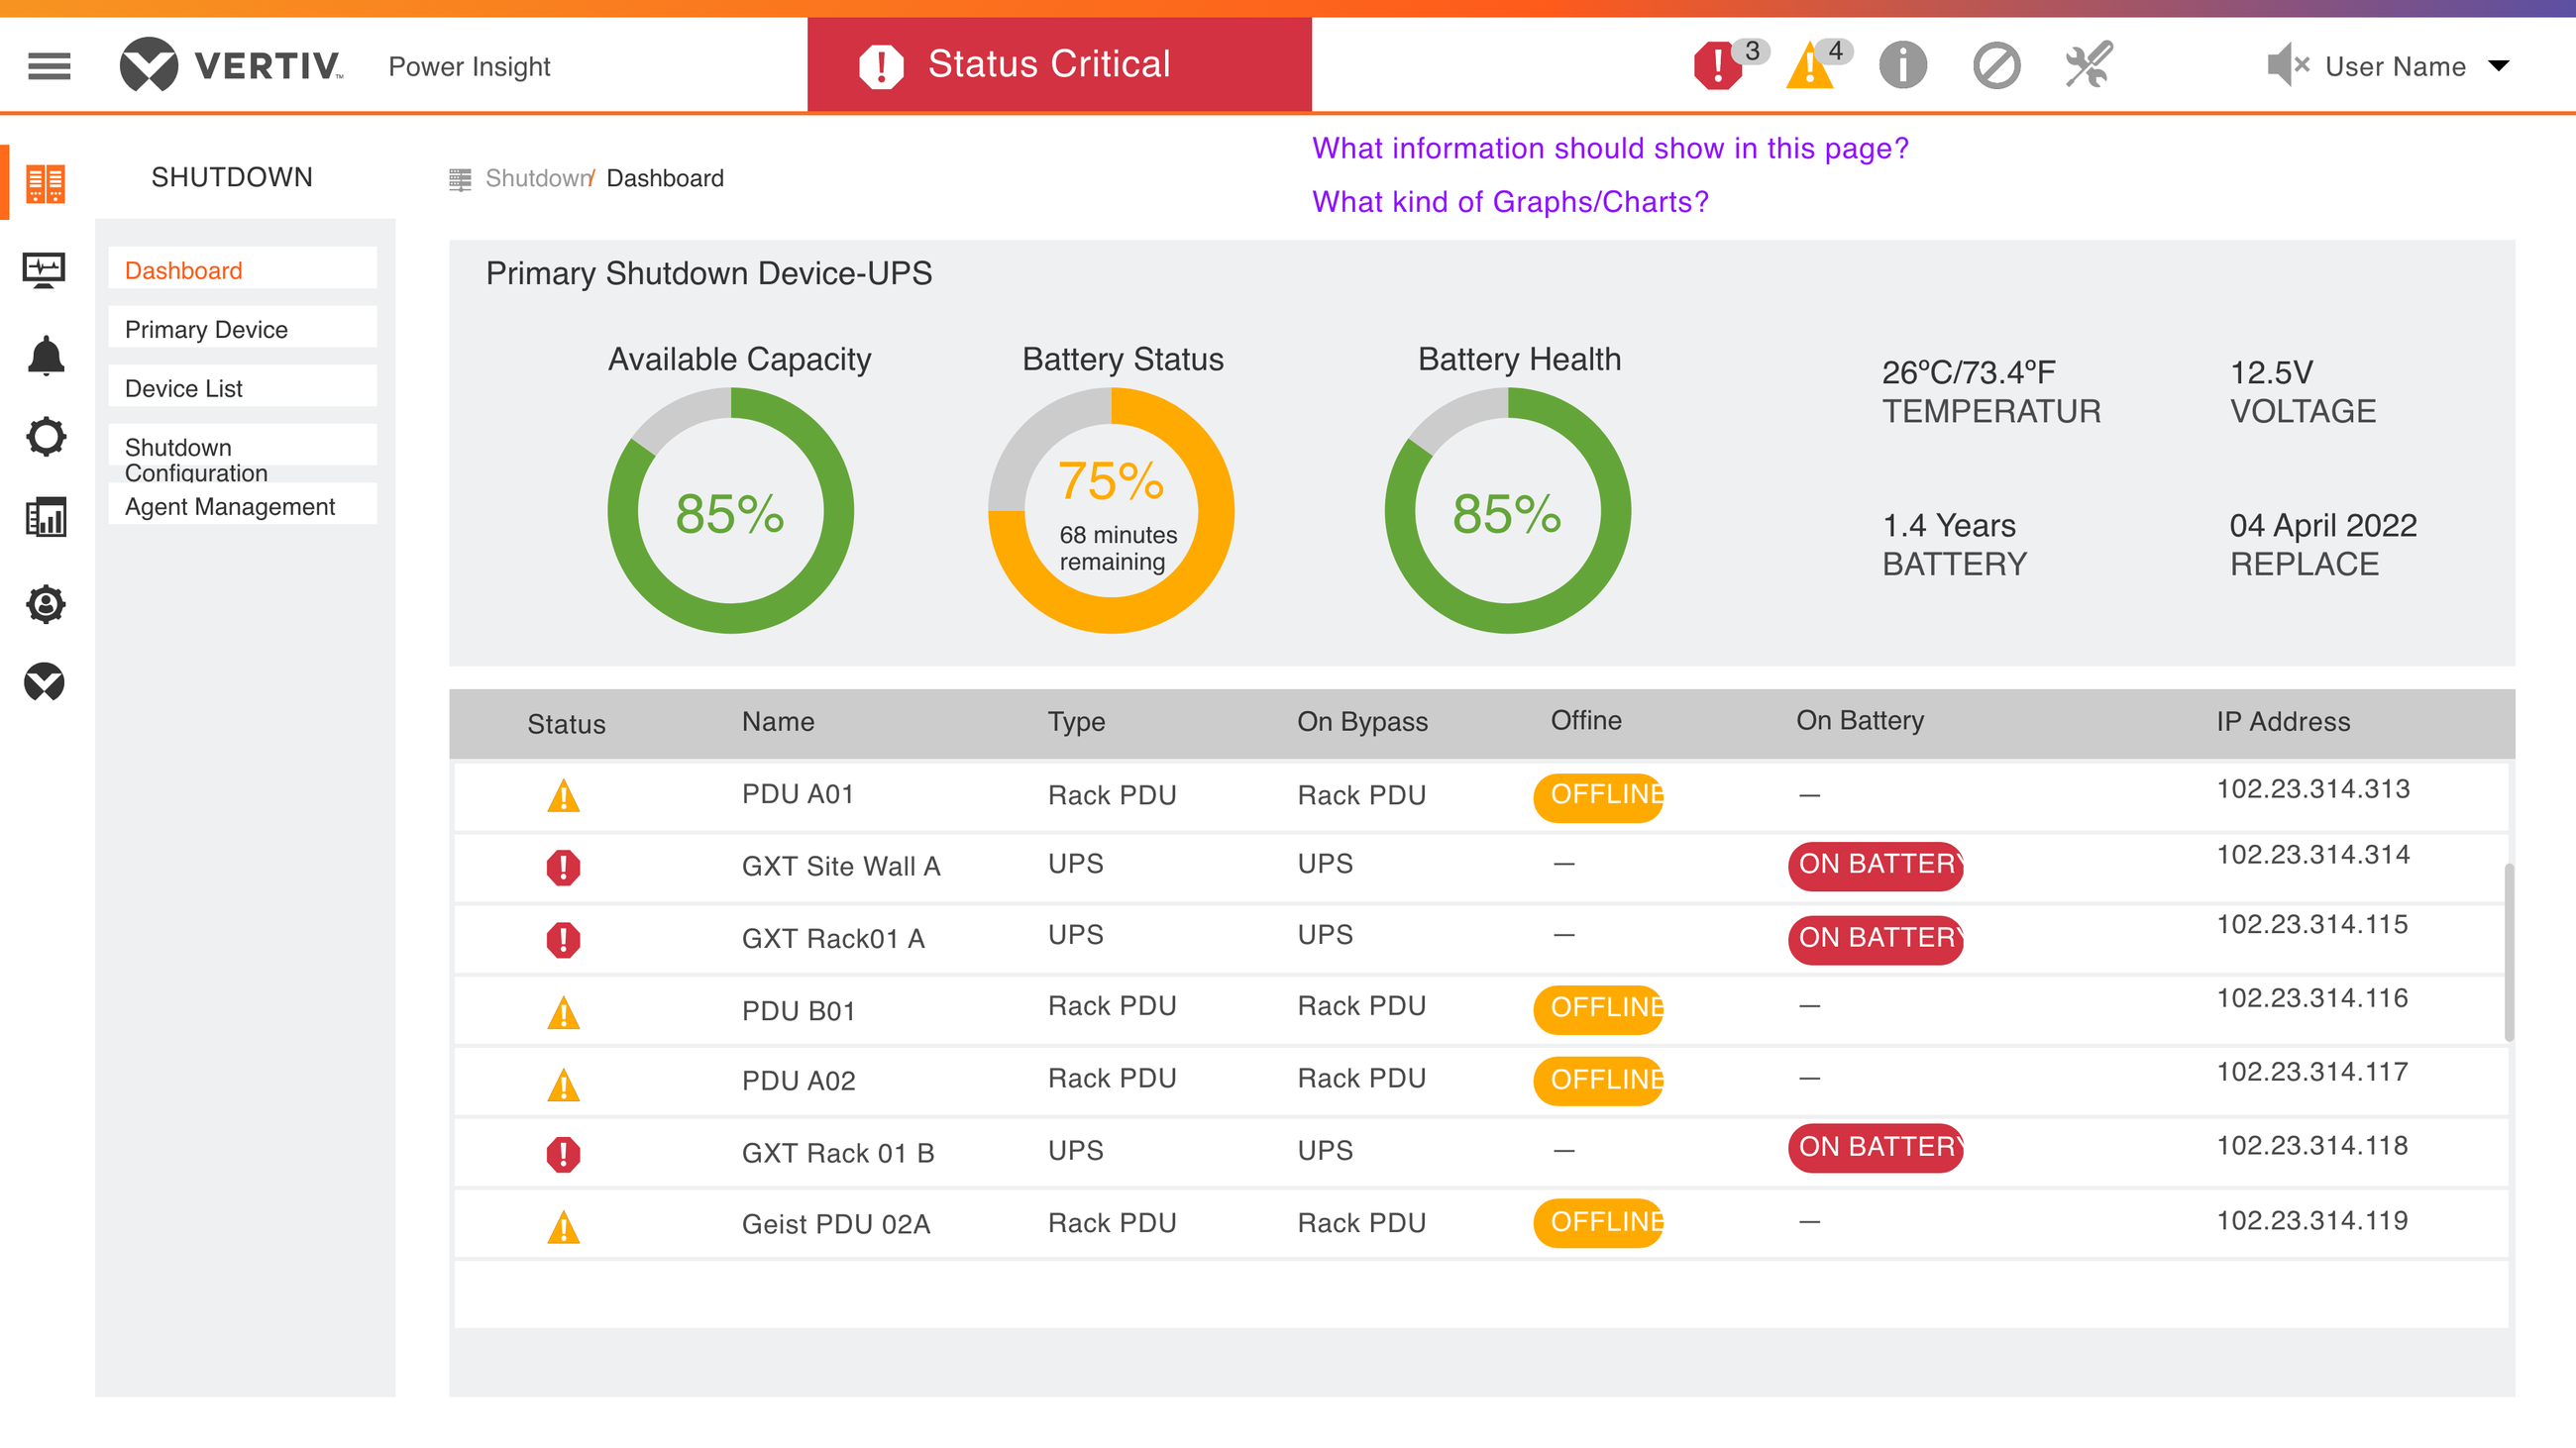Click the device table vertical scrollbar
This screenshot has width=2576, height=1448.
2508,953
